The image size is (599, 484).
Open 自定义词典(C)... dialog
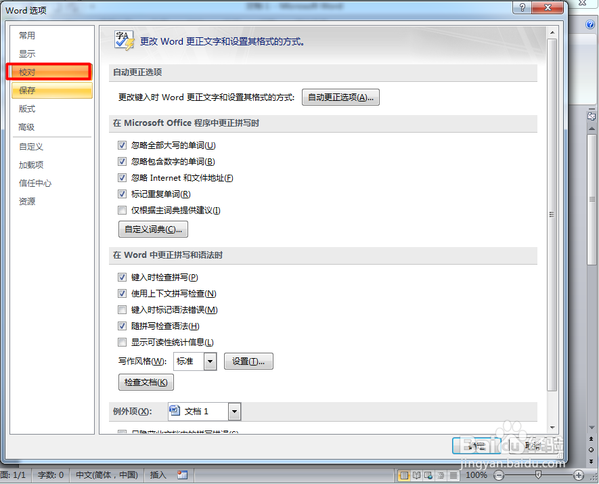tap(153, 229)
